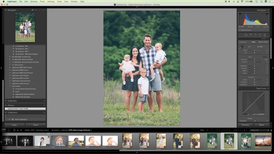274x154 pixels.
Task: Open the Settings menu
Action: (51, 2)
